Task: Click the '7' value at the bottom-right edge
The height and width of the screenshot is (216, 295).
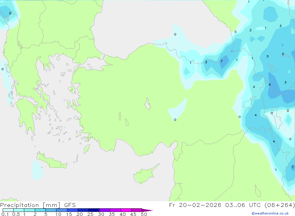Action: click(x=292, y=167)
